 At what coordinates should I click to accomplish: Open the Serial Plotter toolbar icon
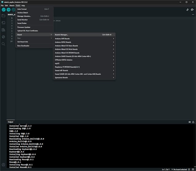pos(188,10)
